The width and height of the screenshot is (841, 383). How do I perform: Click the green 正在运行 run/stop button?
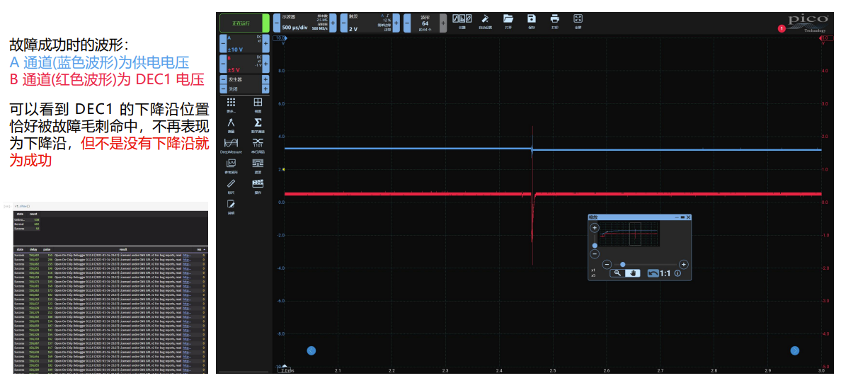point(244,23)
